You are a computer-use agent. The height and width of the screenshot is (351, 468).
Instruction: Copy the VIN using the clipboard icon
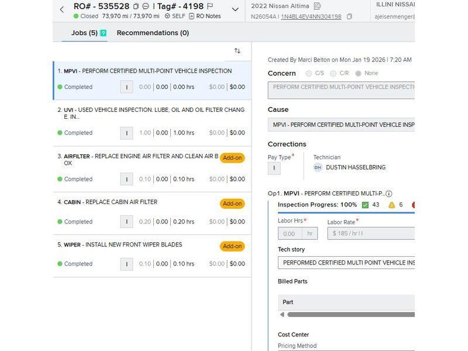(349, 16)
